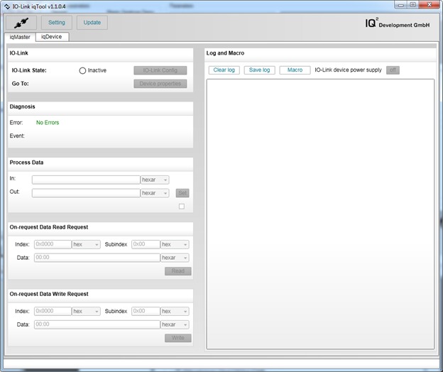Viewport: 443px width, 372px height.
Task: Open the Macro button
Action: pyautogui.click(x=295, y=70)
